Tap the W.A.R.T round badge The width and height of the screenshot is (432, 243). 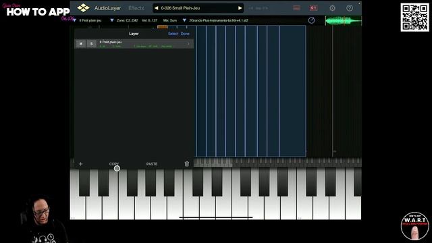[414, 226]
